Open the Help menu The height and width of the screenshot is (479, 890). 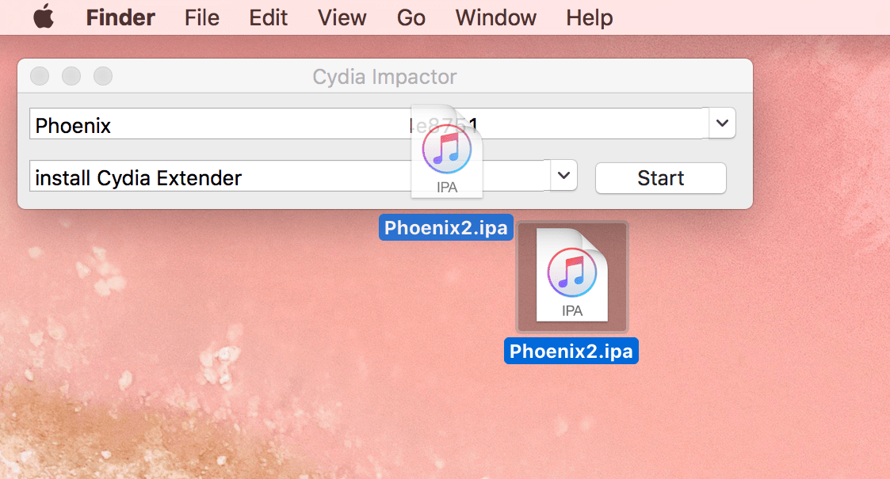pyautogui.click(x=589, y=17)
